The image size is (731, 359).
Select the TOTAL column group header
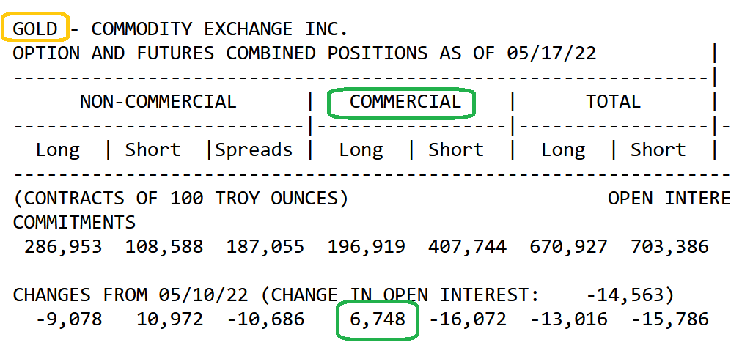pos(613,102)
